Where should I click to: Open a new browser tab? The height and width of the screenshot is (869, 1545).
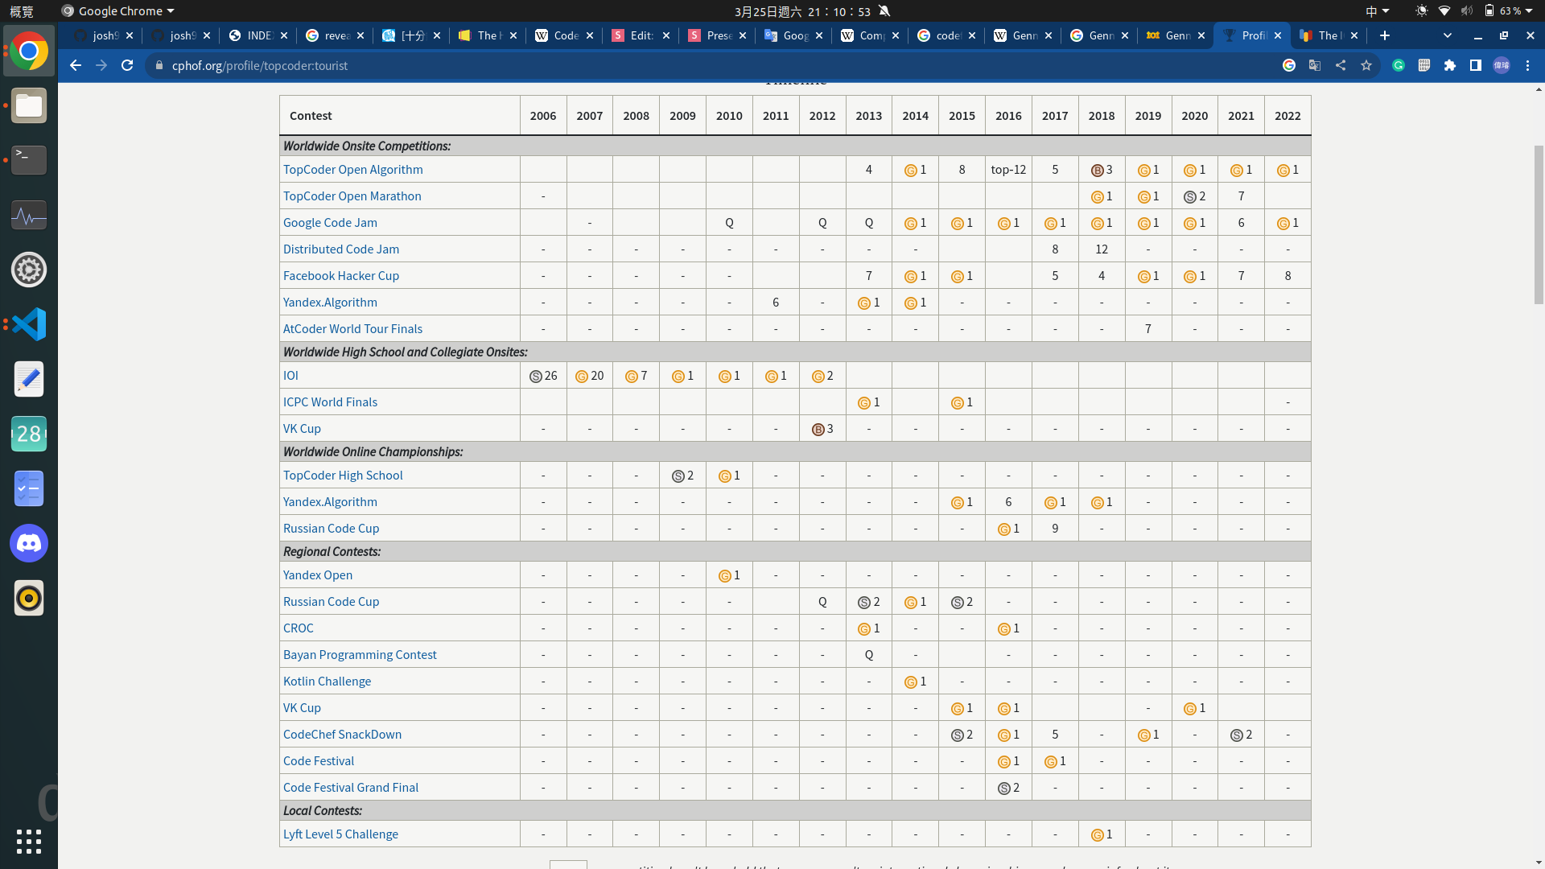pos(1385,35)
